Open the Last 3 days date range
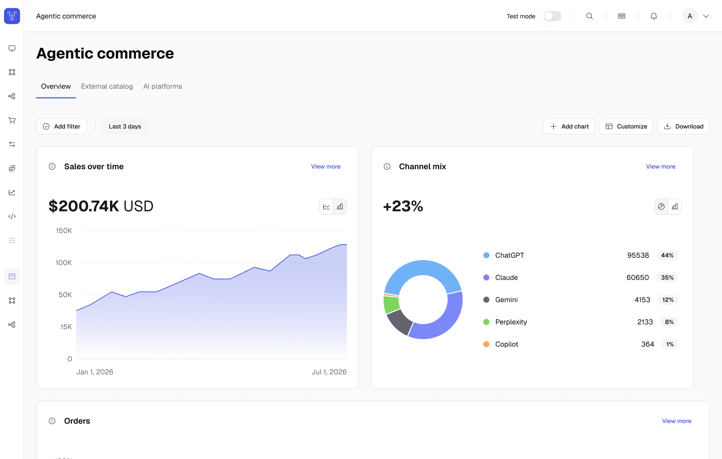This screenshot has width=722, height=459. coord(125,127)
